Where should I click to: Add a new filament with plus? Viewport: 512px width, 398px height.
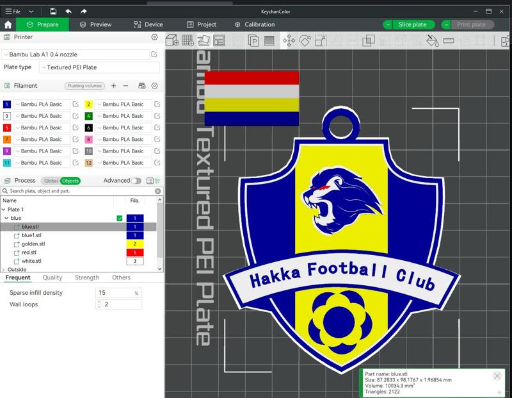(113, 86)
